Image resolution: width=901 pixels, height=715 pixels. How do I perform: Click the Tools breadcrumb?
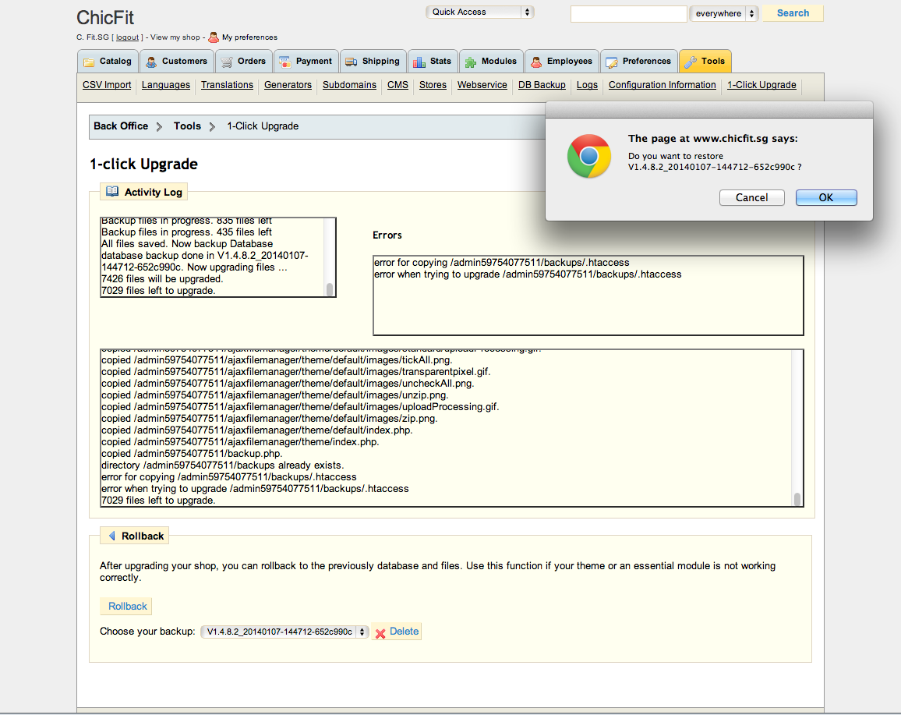tap(187, 126)
